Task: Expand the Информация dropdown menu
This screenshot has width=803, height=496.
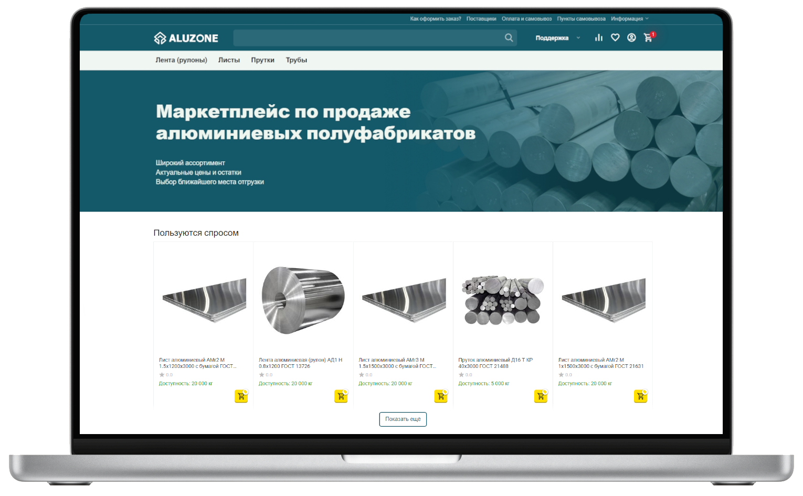Action: (629, 19)
